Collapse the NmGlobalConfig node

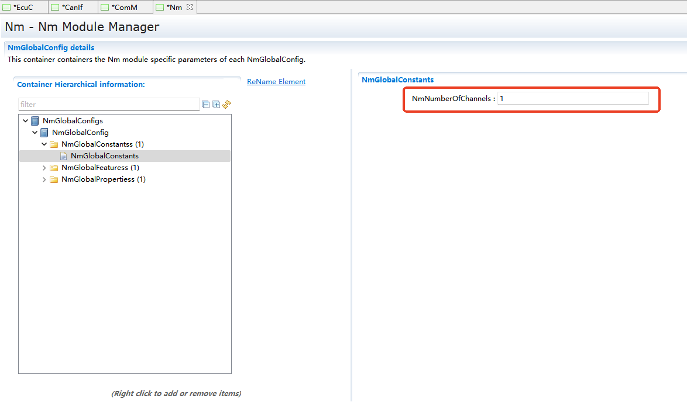[35, 133]
